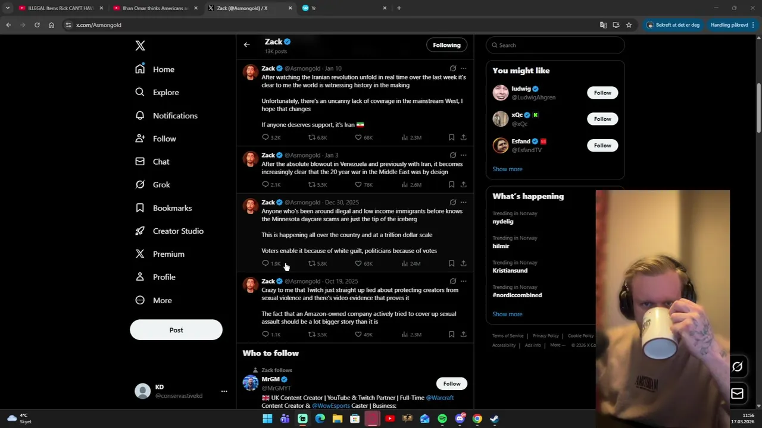Click Grok icon on the Jan 10 post

pos(453,68)
